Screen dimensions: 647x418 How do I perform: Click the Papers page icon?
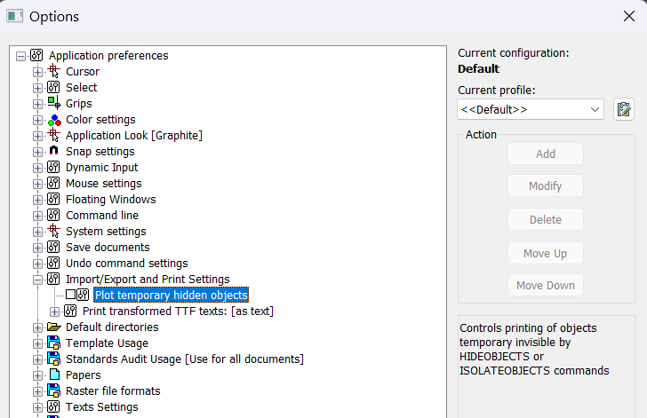click(x=53, y=375)
